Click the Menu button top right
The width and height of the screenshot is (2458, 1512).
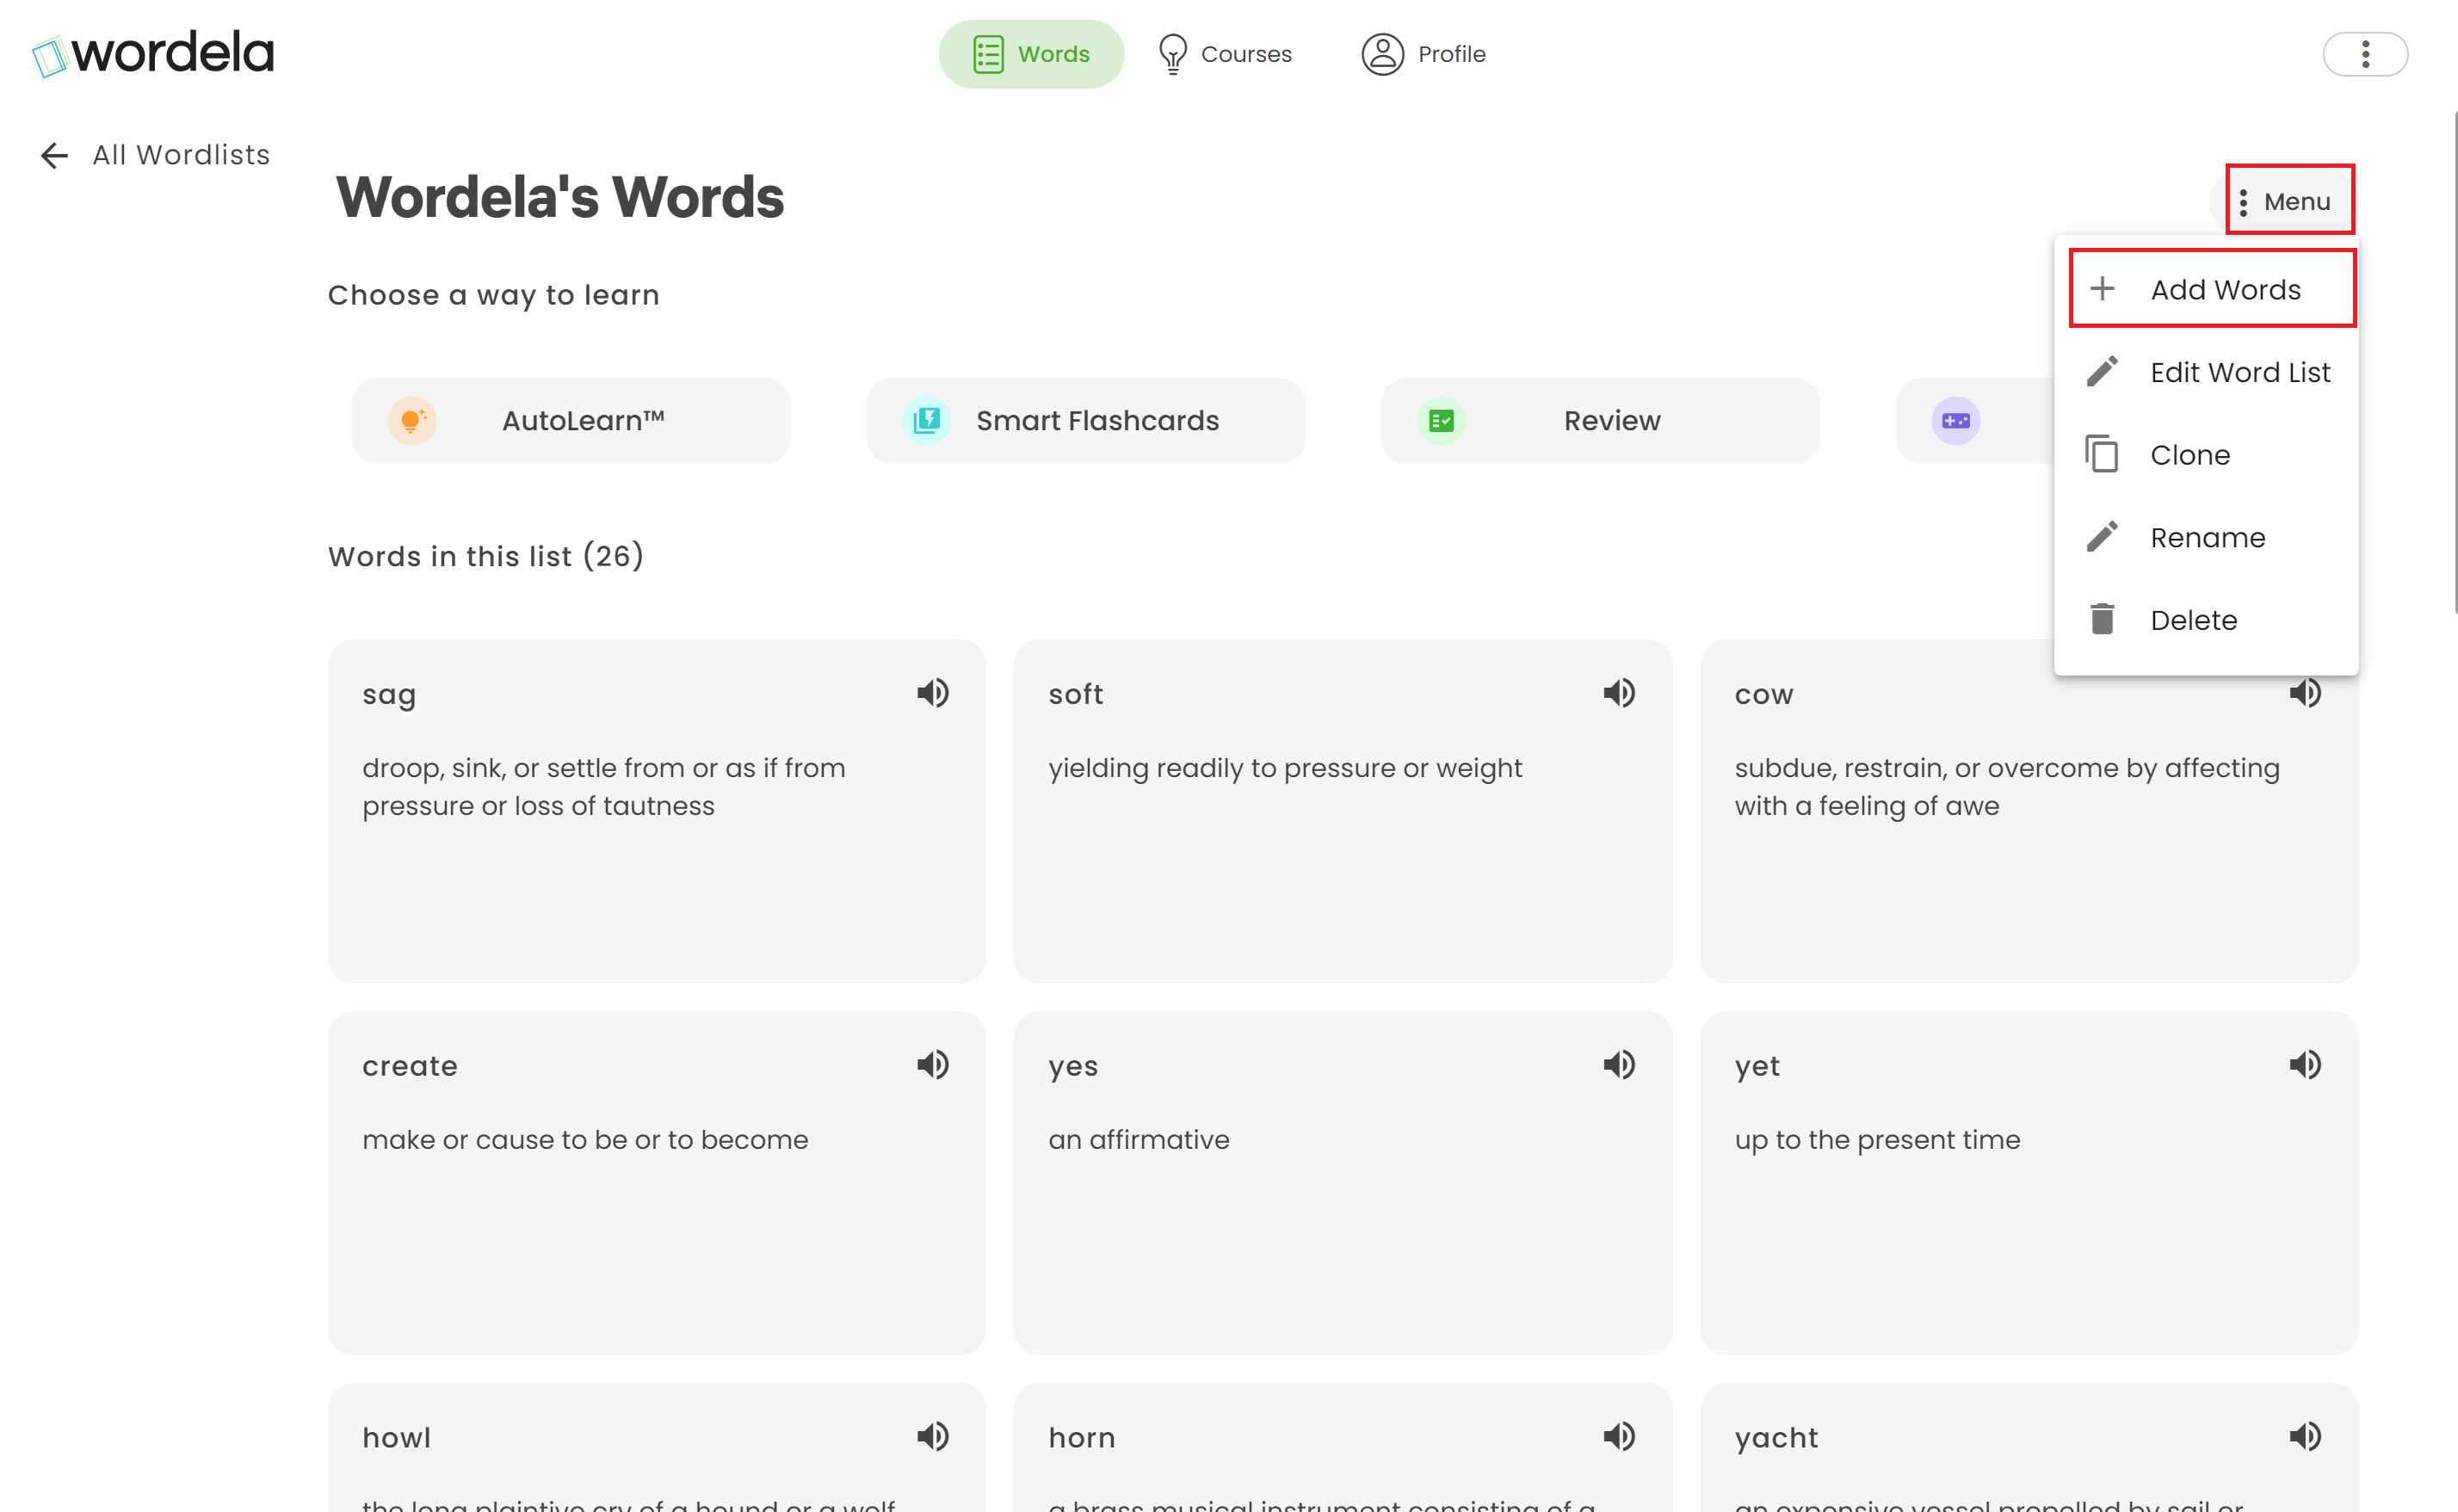(2286, 201)
